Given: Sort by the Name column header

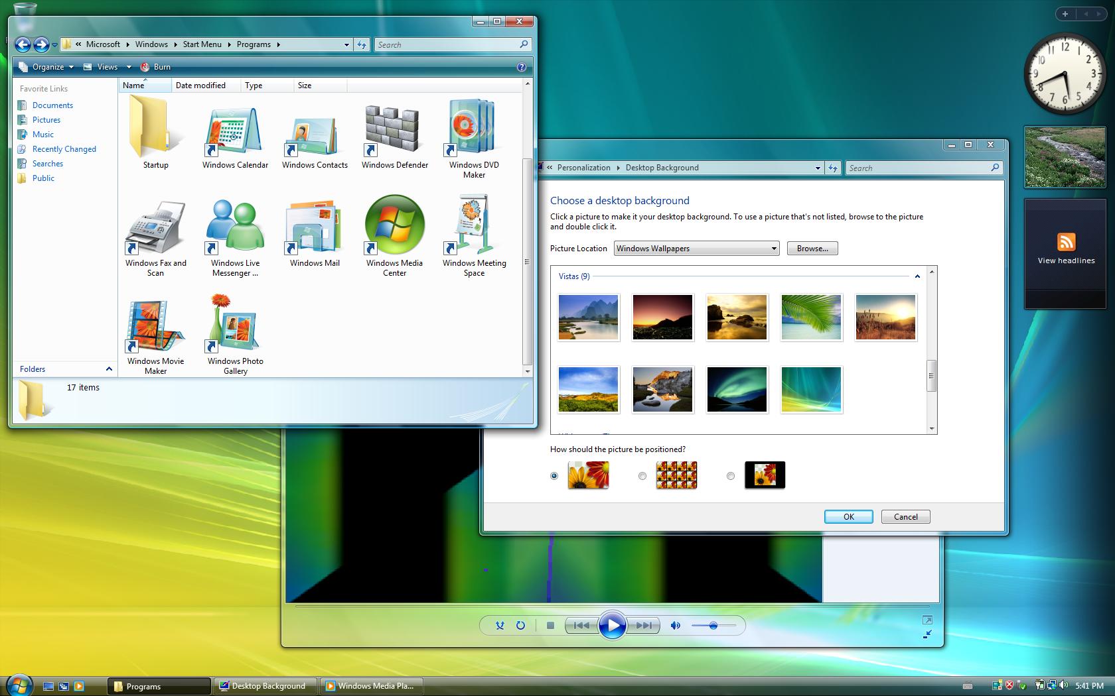Looking at the screenshot, I should coord(145,86).
